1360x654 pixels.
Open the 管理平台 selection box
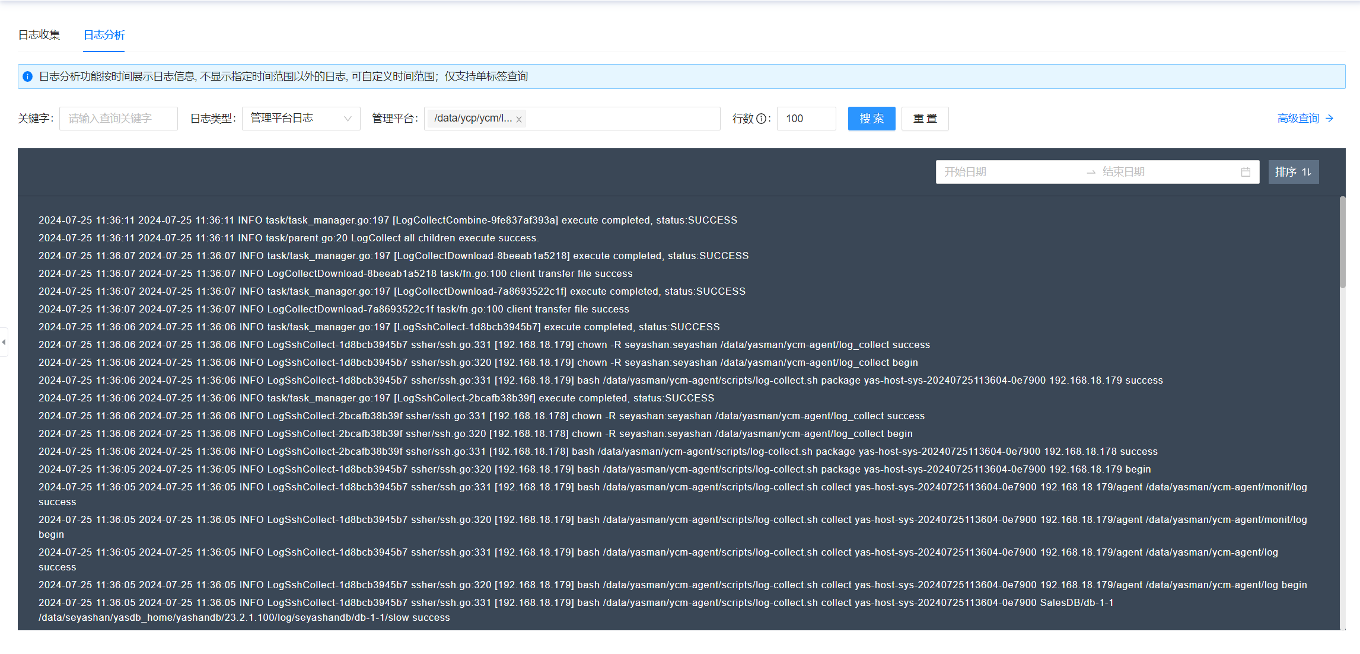[x=623, y=119]
